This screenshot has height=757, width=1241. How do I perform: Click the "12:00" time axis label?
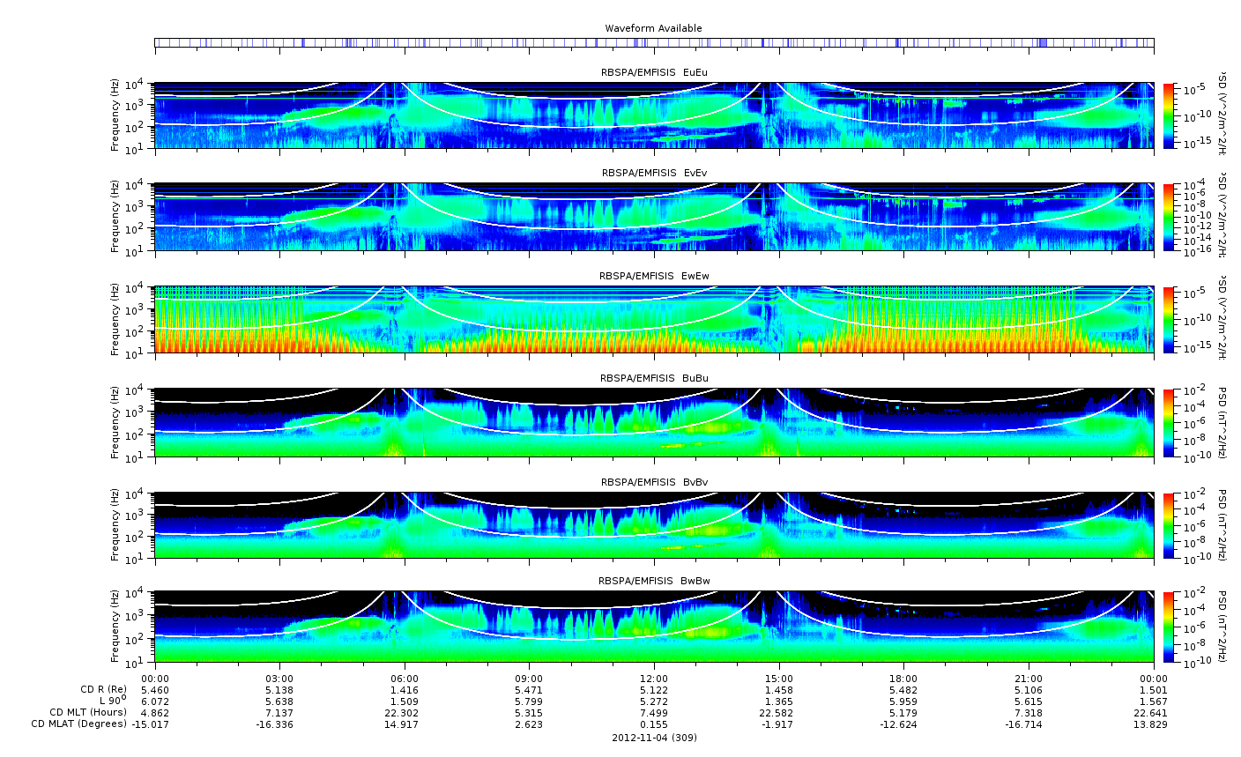click(654, 678)
